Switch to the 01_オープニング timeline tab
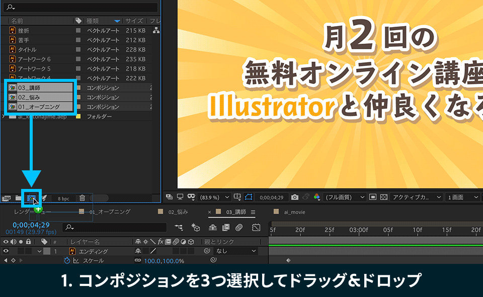The width and height of the screenshot is (483, 297). (x=110, y=212)
